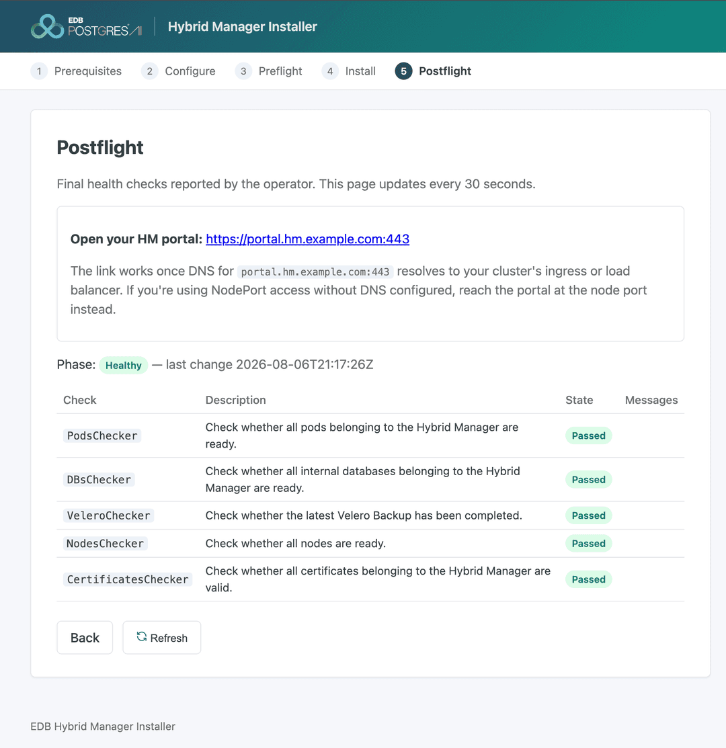Click the Healthy phase badge

click(124, 366)
